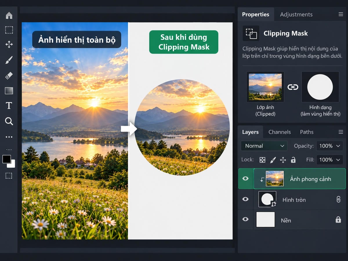Click the Ảnh hiển thị toàn bộ label
The width and height of the screenshot is (348, 261).
point(77,39)
